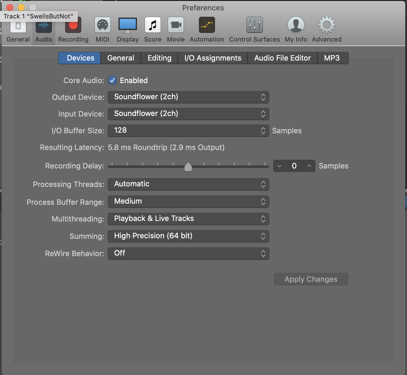Toggle the Core Audio Enabled checkbox

click(x=112, y=80)
